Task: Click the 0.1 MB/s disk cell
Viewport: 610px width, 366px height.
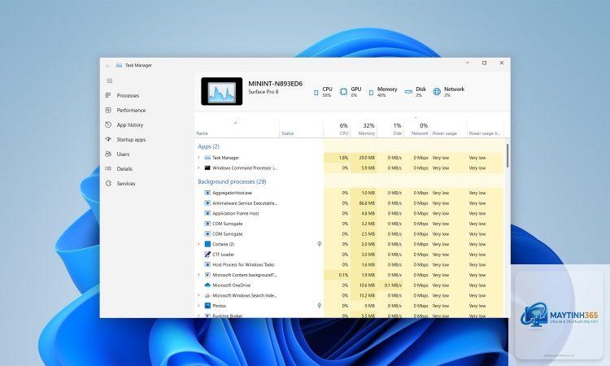Action: pyautogui.click(x=390, y=285)
